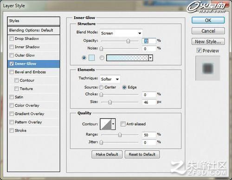Enable the Gradient Overlay checkbox
The width and height of the screenshot is (232, 180).
(12, 114)
